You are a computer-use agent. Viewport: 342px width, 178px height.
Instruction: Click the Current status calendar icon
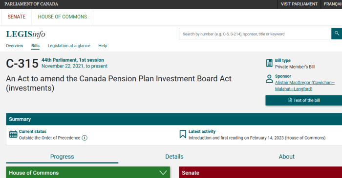(13, 134)
